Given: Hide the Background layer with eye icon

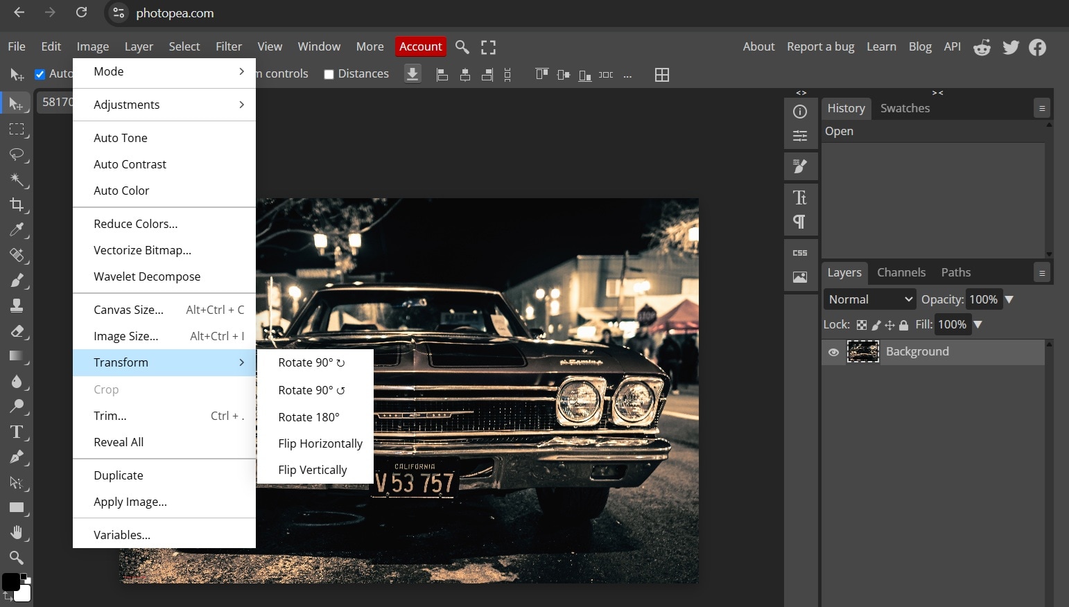Looking at the screenshot, I should [x=833, y=352].
